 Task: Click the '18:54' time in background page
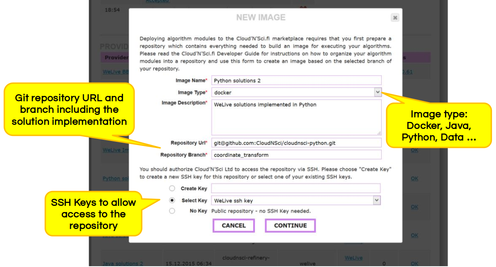click(112, 10)
